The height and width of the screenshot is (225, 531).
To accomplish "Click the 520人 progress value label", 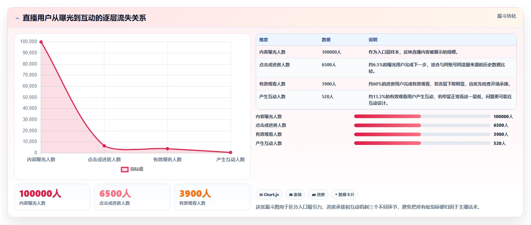I will [499, 143].
